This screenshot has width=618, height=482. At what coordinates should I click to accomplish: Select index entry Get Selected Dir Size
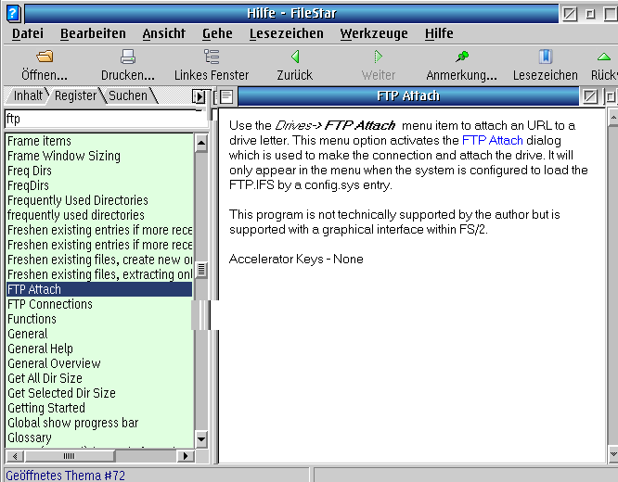click(x=99, y=393)
